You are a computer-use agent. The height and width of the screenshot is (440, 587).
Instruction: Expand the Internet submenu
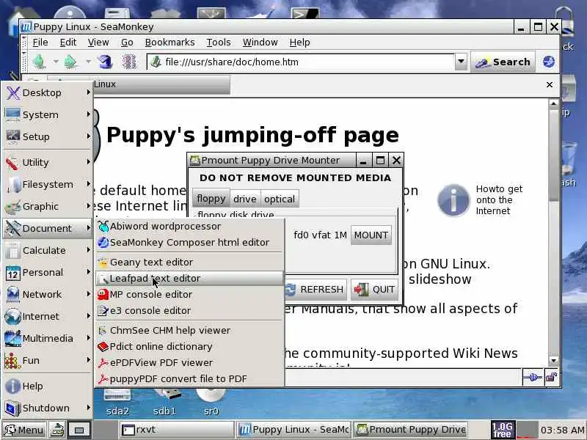(x=48, y=316)
